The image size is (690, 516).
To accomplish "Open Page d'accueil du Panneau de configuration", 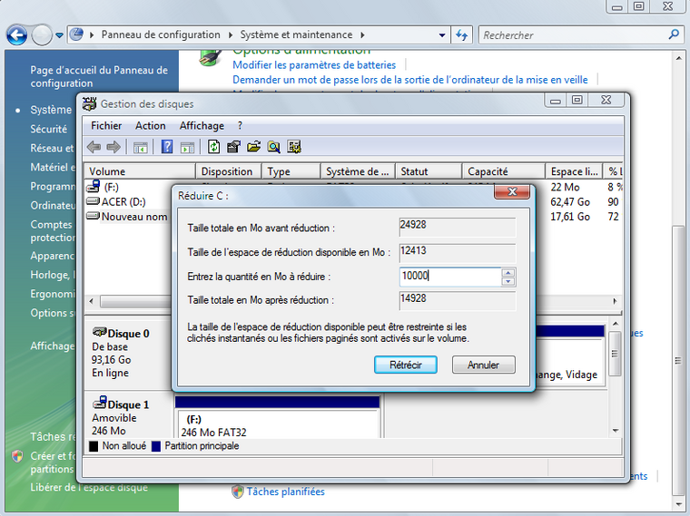I will [99, 76].
